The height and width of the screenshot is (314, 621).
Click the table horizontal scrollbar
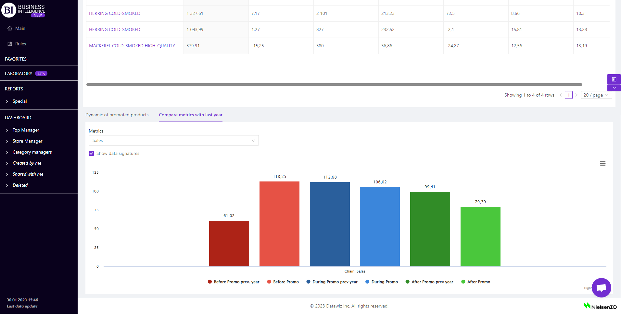pos(334,85)
